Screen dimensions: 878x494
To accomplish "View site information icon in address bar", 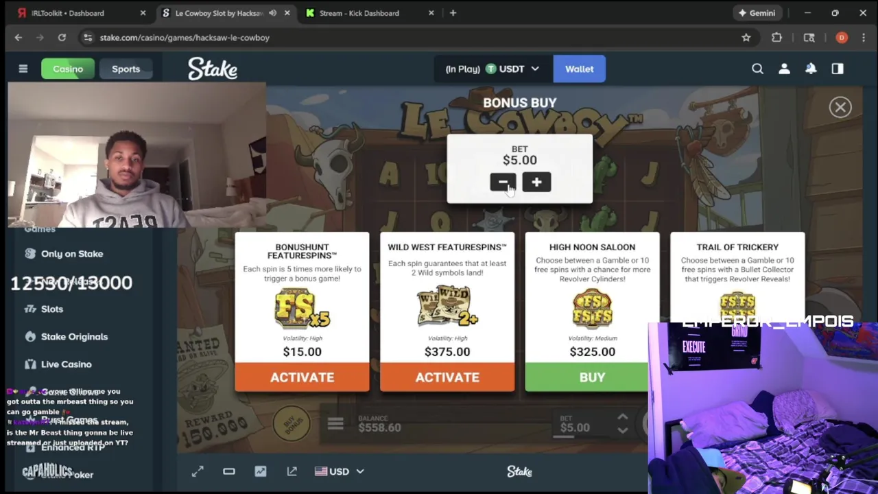I will 87,38.
